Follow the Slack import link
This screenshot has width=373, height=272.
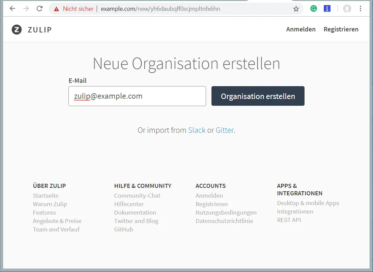197,130
